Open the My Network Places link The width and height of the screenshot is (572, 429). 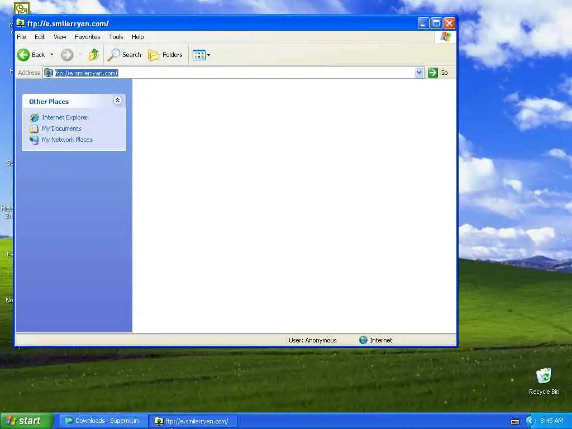click(67, 140)
